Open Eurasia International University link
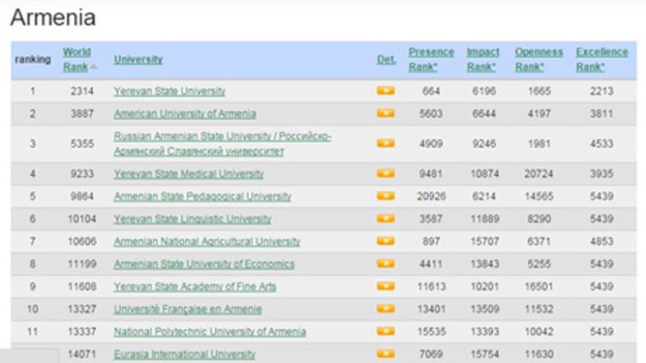This screenshot has width=646, height=363. (185, 354)
